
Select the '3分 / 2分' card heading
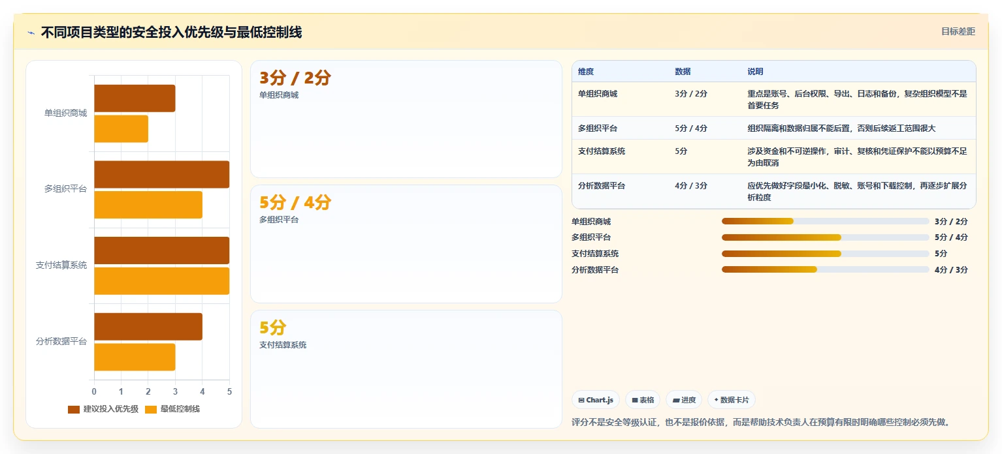(x=295, y=78)
